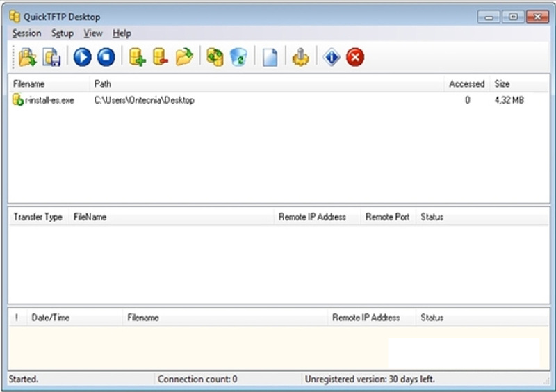Close the QuickTFTP Desktop window
The height and width of the screenshot is (392, 556).
(x=537, y=17)
